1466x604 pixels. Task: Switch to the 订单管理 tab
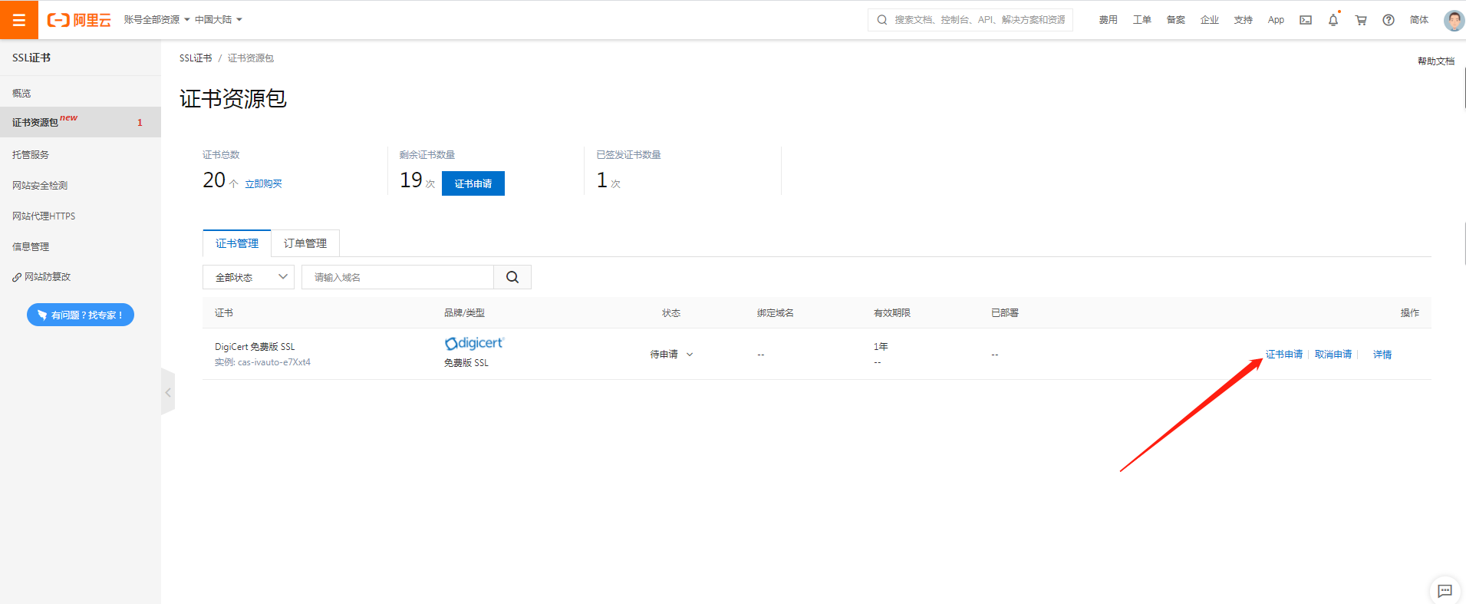pos(305,243)
